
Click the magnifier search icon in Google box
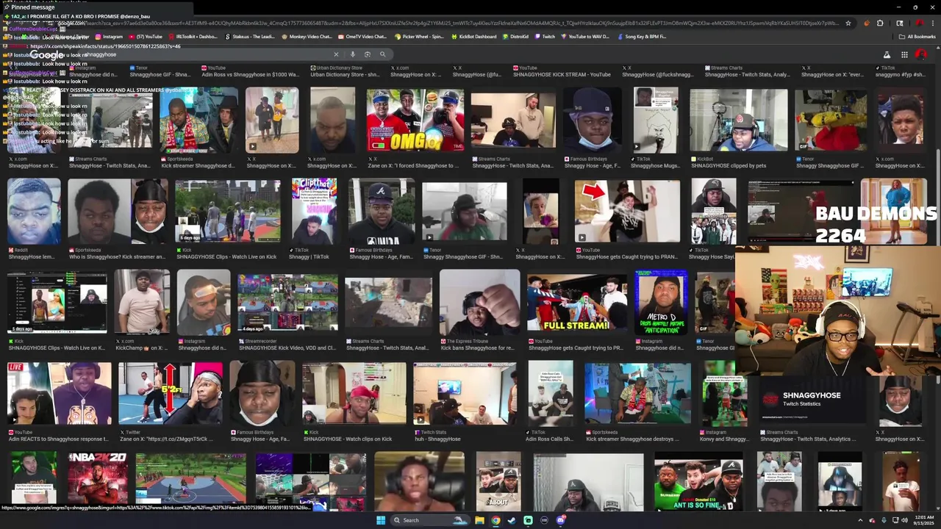pos(382,54)
